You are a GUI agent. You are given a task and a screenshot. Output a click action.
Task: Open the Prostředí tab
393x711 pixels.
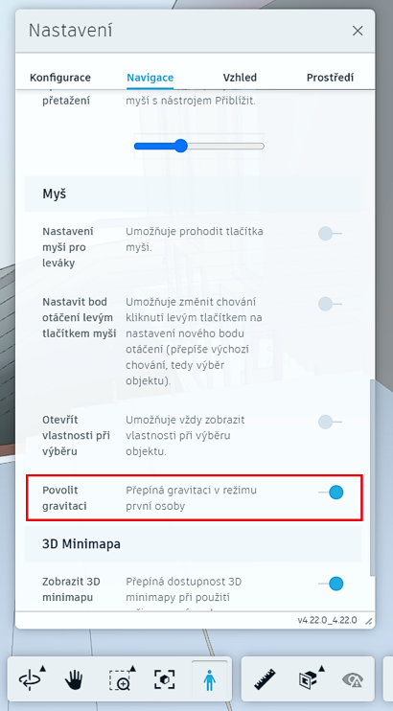pyautogui.click(x=330, y=78)
